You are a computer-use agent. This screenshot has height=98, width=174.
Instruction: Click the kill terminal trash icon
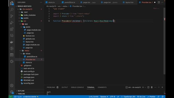click(x=152, y=87)
